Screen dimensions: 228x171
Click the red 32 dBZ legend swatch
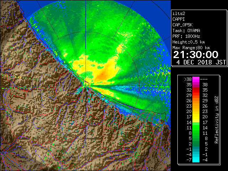click(196, 90)
